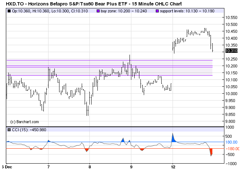This screenshot has height=176, width=247.
Task: Click the red -180.00 CCI level label
Action: (232, 149)
